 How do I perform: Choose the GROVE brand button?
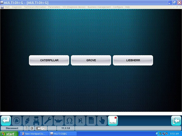(91, 60)
